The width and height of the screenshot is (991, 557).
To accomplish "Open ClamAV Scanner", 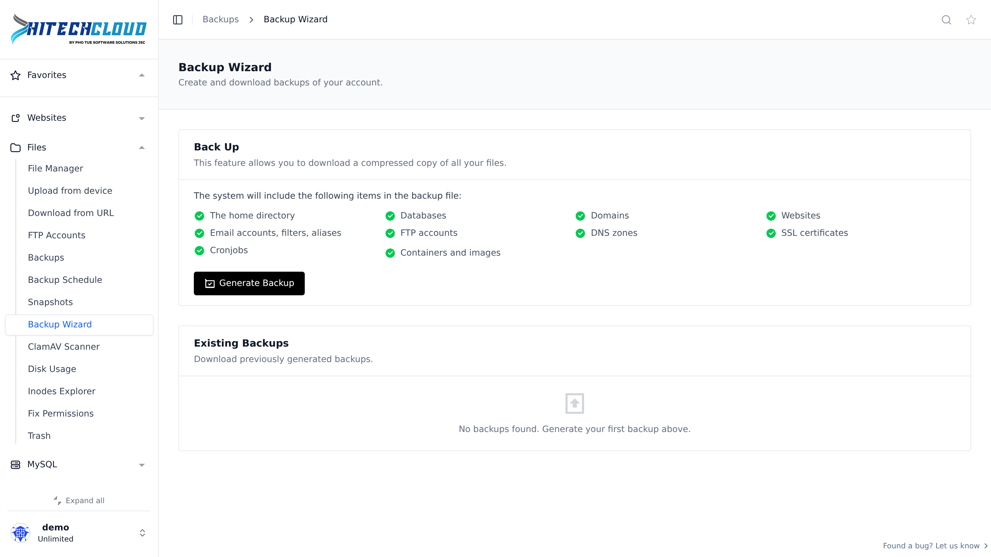I will 63,347.
